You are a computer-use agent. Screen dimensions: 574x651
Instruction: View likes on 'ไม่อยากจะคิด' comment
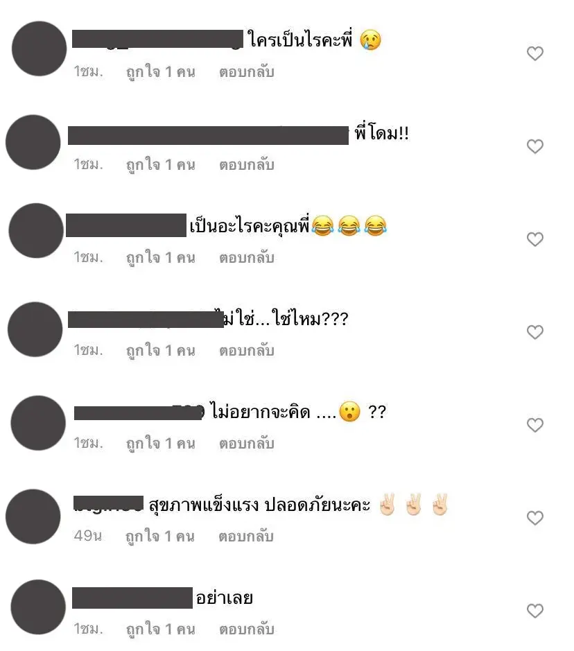coord(161,444)
